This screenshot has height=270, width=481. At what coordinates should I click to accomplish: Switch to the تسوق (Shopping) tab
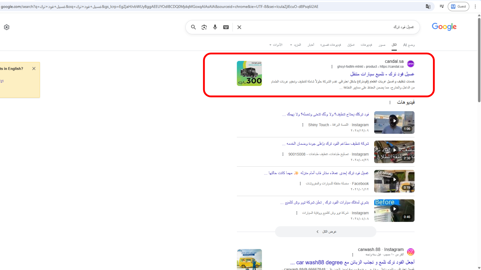351,45
